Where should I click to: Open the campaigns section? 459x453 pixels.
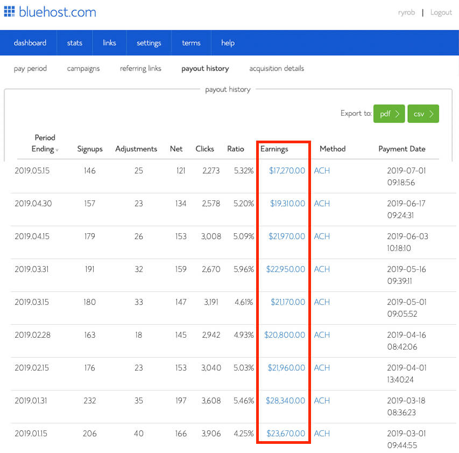coord(83,68)
